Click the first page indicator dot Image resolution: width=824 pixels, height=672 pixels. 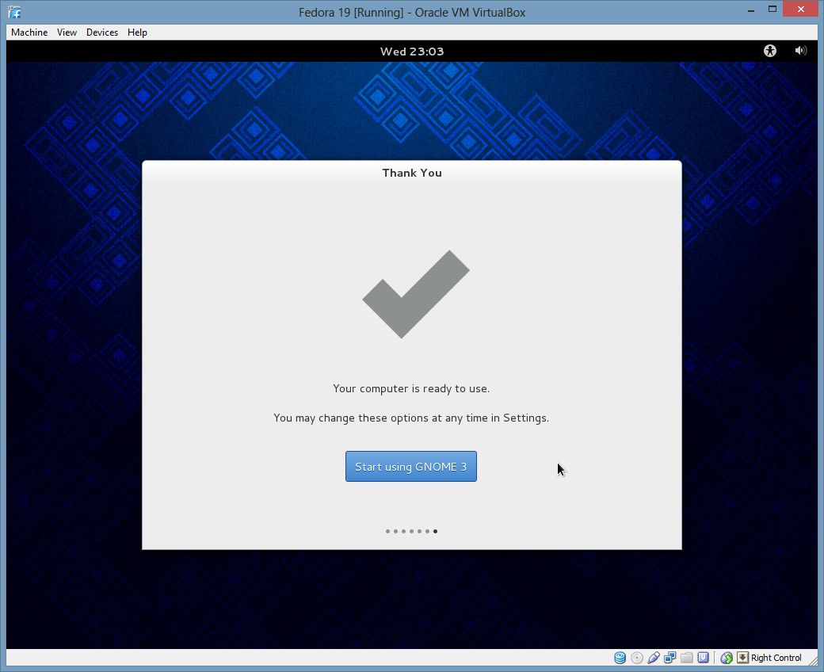[387, 531]
